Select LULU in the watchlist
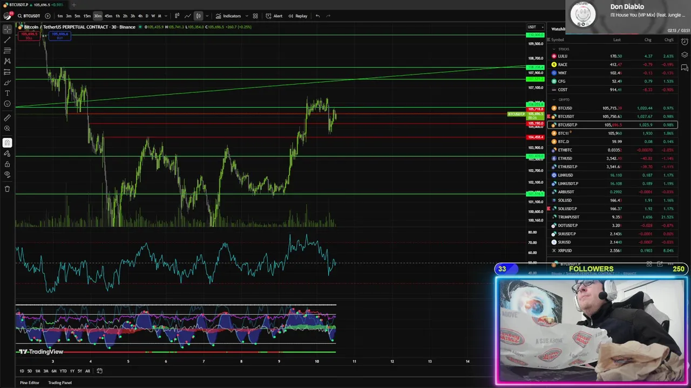The height and width of the screenshot is (388, 691). (613, 56)
